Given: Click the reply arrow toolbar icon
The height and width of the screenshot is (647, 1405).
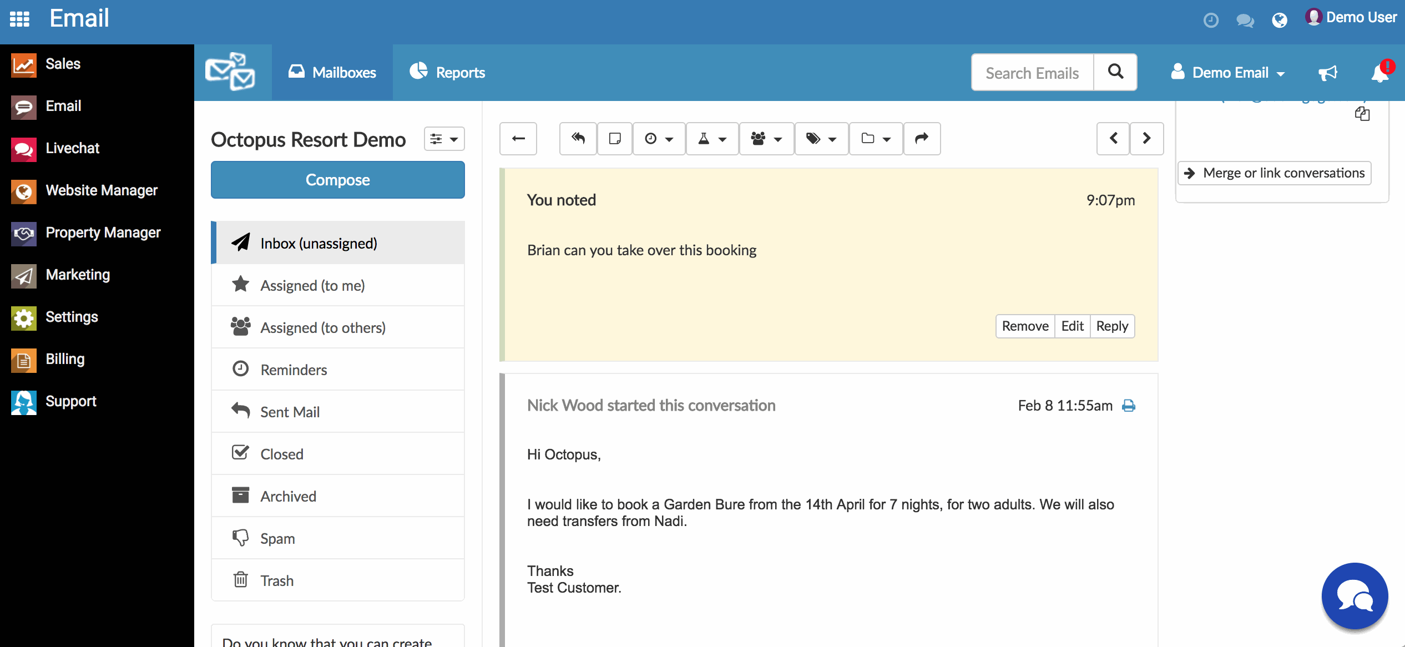Looking at the screenshot, I should 578,138.
